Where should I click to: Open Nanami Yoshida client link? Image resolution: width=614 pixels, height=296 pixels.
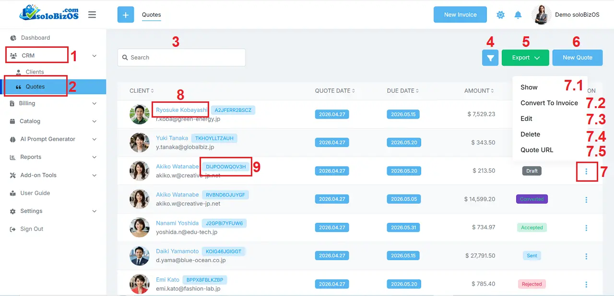[177, 223]
